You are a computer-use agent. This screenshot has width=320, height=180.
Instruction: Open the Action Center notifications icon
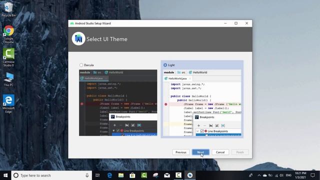tap(312, 175)
